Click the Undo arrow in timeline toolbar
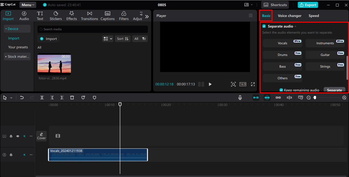The image size is (349, 177). 22,98
